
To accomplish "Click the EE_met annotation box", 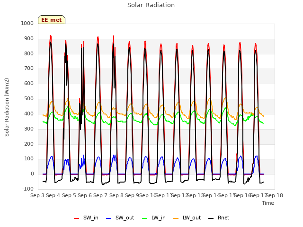I will click(x=52, y=20).
